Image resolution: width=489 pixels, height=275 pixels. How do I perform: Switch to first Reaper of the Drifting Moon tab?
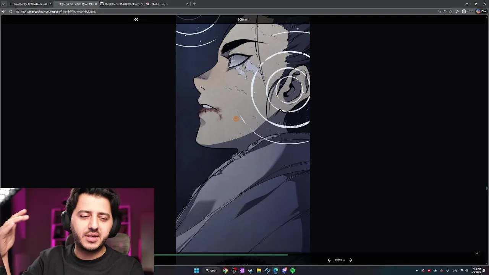click(30, 4)
